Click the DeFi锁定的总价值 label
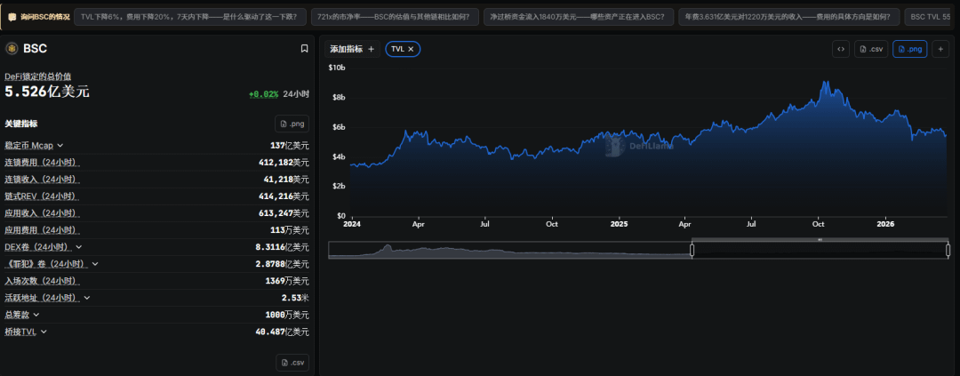Screen dimensions: 960x376 coord(37,76)
